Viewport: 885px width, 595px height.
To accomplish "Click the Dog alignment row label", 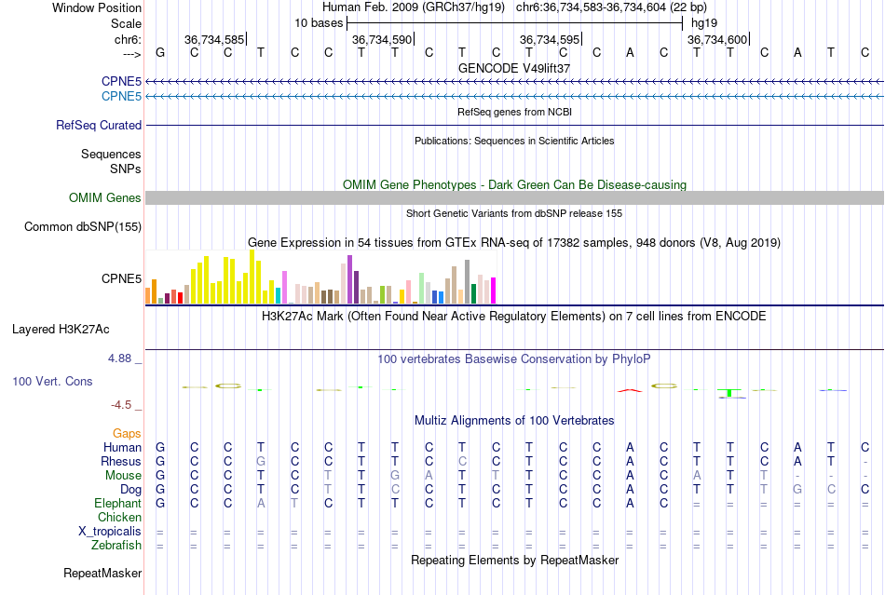I will click(x=130, y=490).
